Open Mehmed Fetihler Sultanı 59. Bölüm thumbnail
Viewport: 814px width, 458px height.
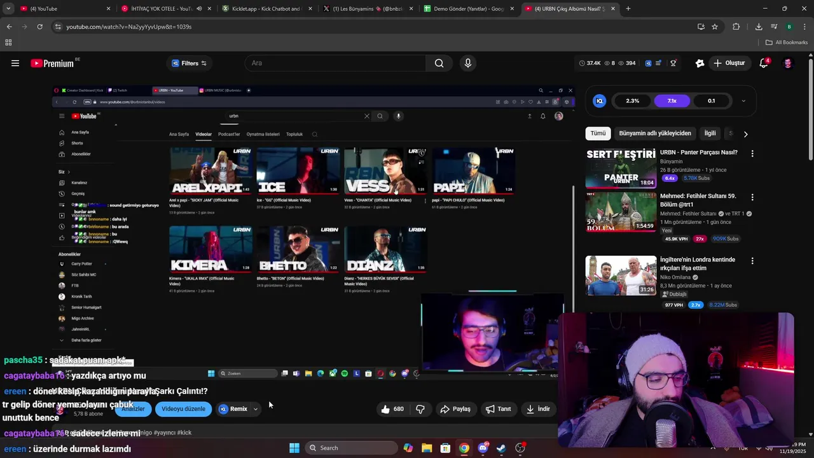tap(621, 212)
